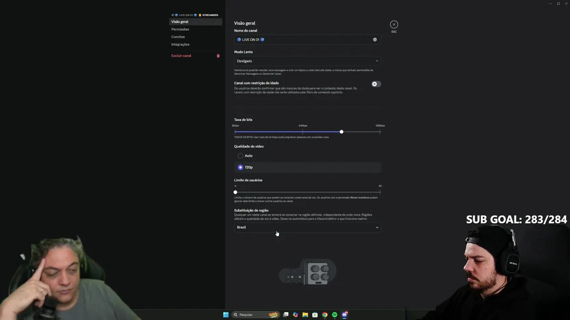Open emoji picker in channel name field
This screenshot has width=570, height=320.
coord(375,40)
